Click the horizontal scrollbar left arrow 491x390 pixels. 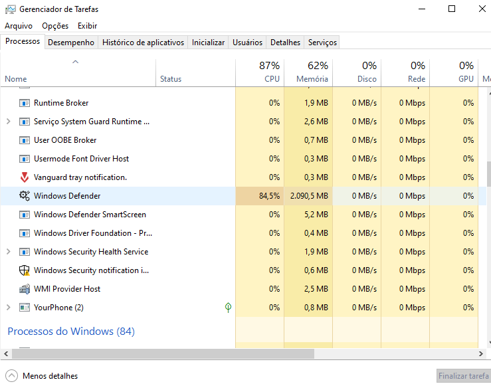tap(6, 353)
